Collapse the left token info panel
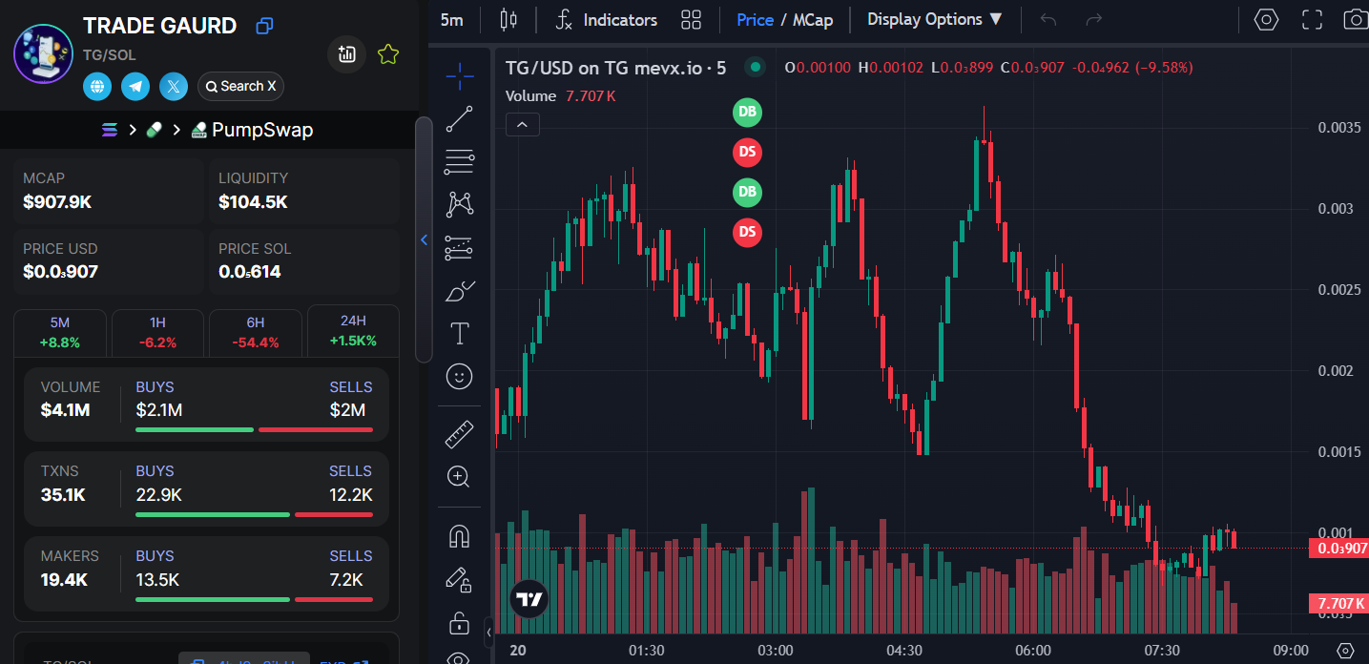 [x=424, y=240]
